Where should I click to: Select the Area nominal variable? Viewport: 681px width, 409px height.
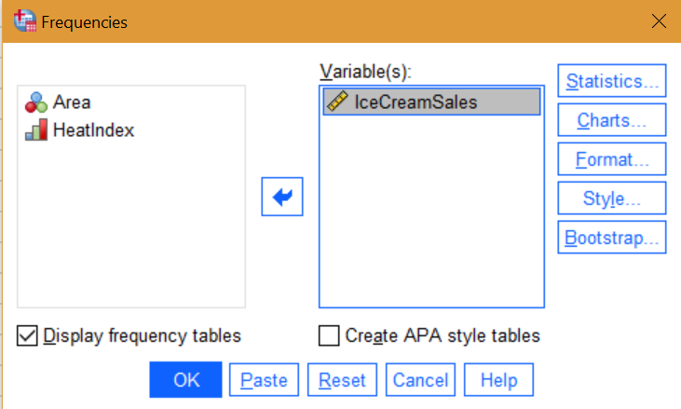[x=71, y=102]
